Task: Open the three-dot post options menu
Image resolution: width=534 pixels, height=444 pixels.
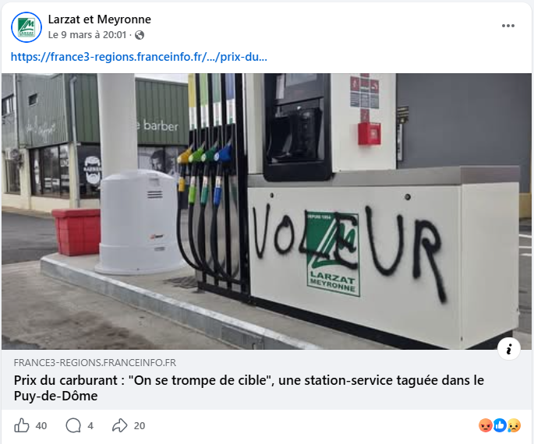Action: [x=508, y=26]
